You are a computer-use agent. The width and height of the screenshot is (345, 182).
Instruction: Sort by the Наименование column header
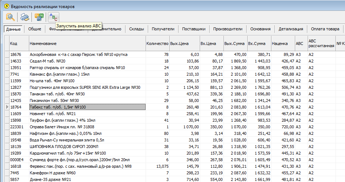click(x=87, y=43)
